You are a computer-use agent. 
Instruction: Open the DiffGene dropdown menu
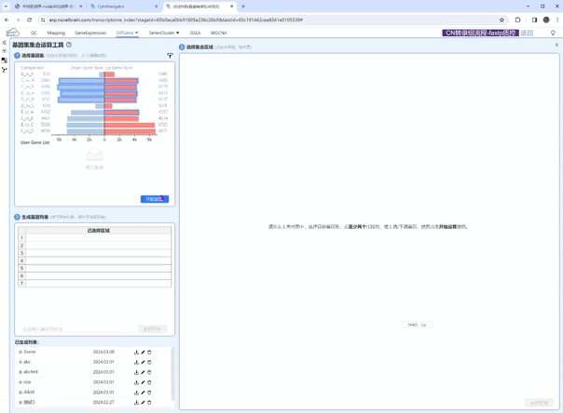127,33
